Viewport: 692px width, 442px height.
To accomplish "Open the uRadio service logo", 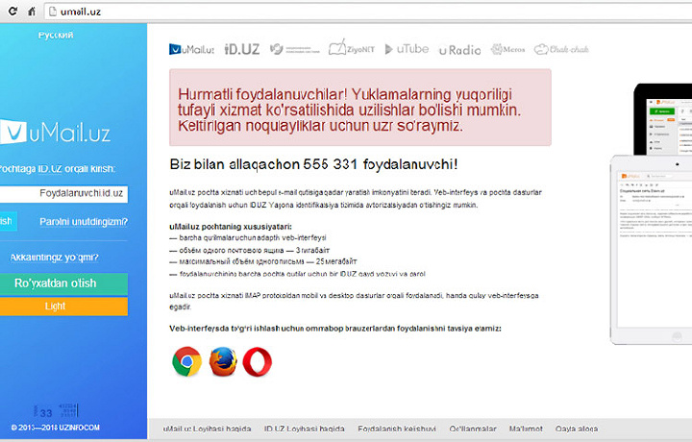I will pyautogui.click(x=459, y=50).
